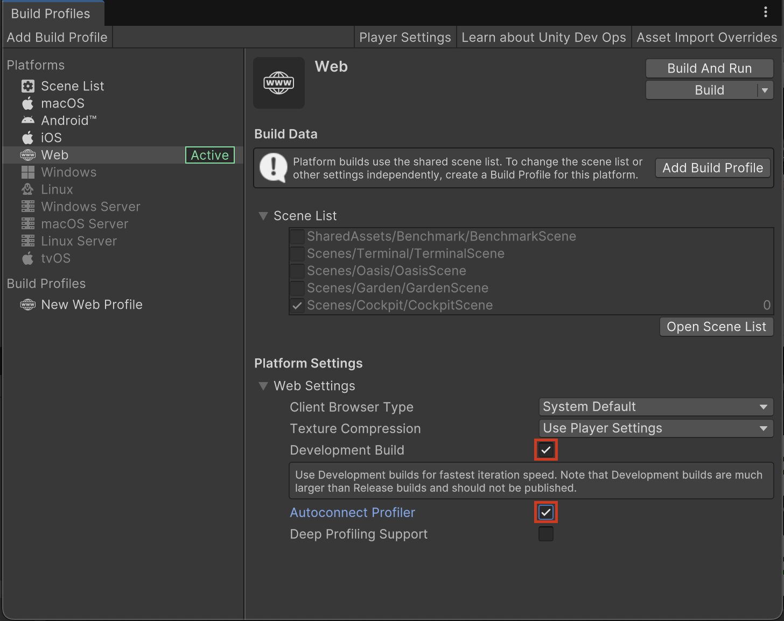Image resolution: width=784 pixels, height=621 pixels.
Task: Click the Scene List gear icon
Action: pos(28,86)
